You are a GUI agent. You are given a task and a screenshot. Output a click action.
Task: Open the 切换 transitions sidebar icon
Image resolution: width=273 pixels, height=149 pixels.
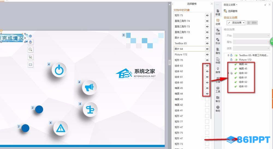click(x=218, y=32)
